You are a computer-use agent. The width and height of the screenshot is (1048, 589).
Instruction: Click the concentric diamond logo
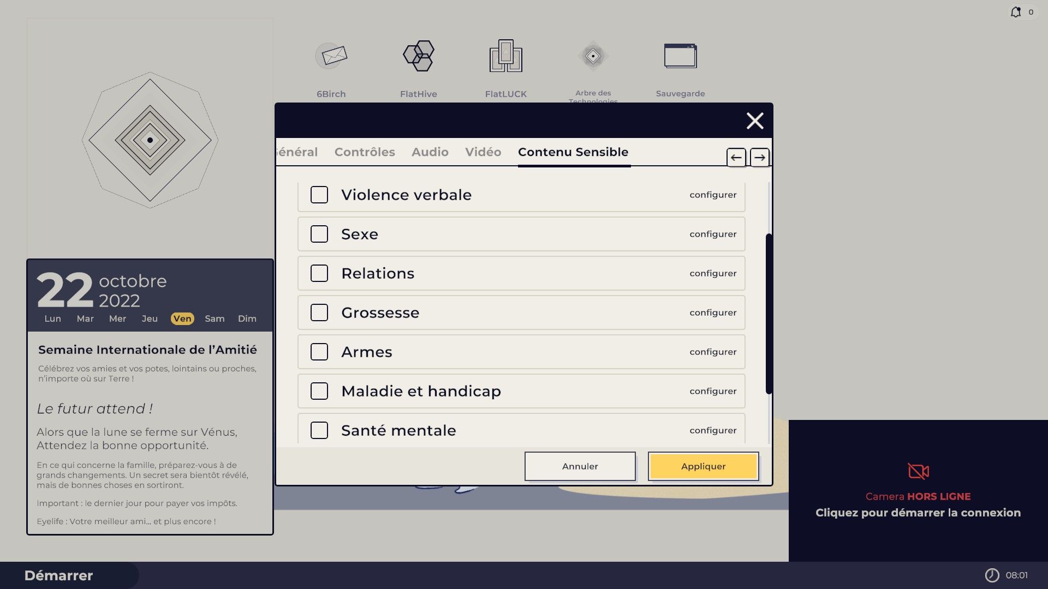(150, 140)
